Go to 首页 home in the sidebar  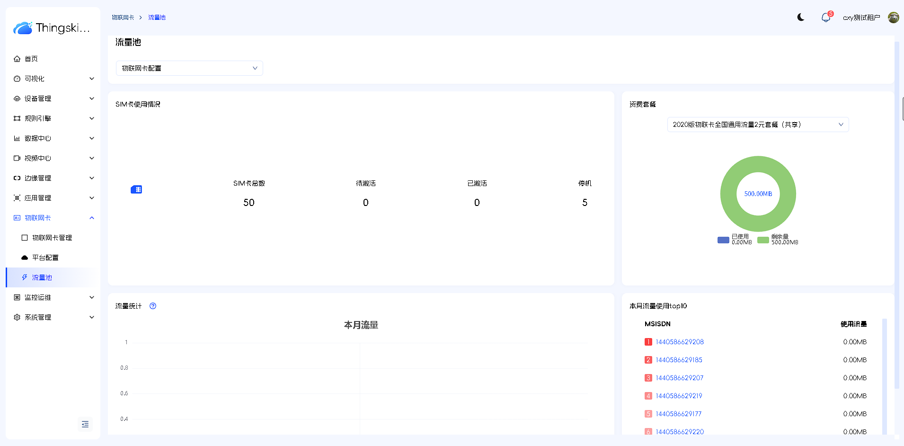point(31,59)
